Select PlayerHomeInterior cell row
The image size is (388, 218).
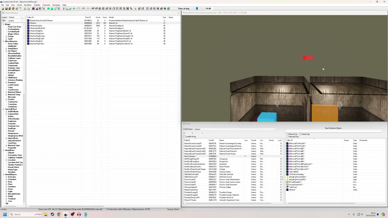(232, 190)
